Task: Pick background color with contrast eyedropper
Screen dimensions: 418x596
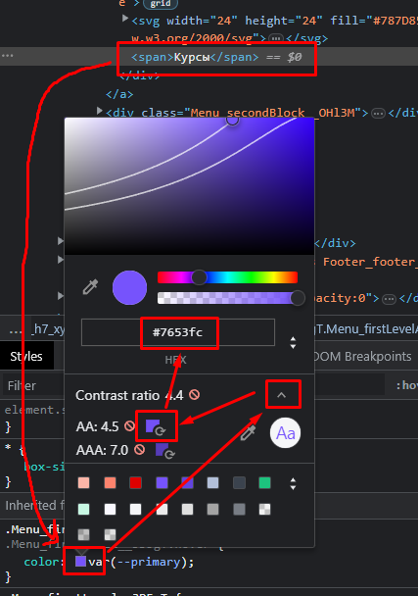Action: [249, 433]
